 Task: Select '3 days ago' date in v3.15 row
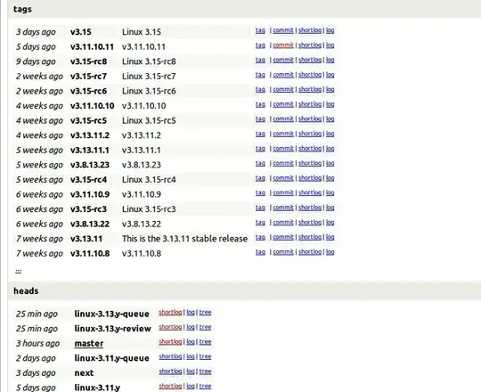(x=36, y=32)
